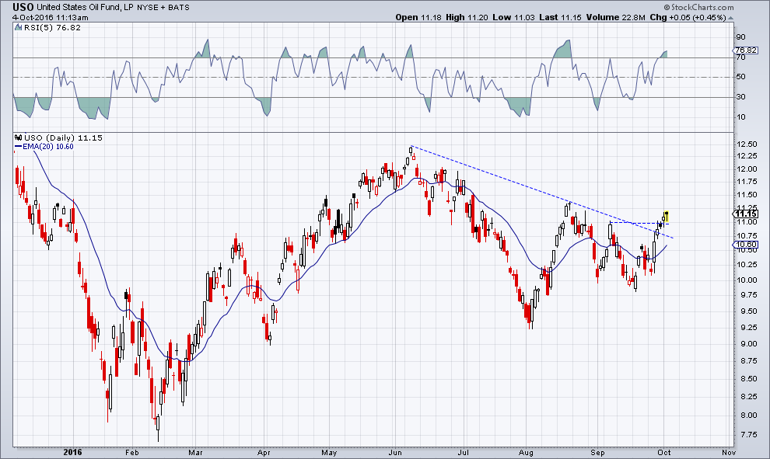Click the 70 overbought level on RSI axis
Screen dimensions: 770x459
740,57
